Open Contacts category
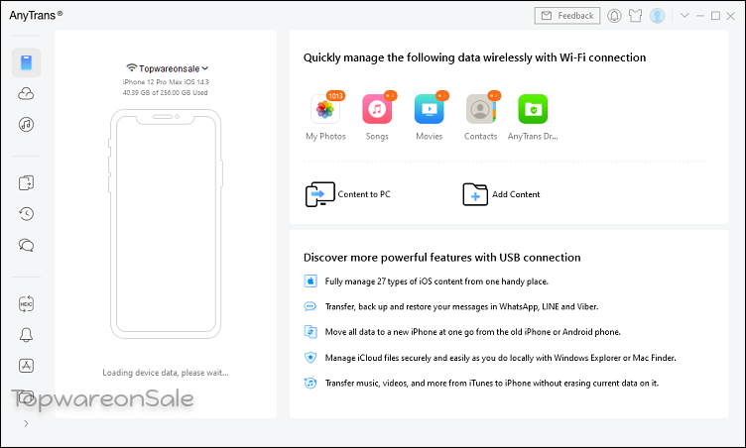The width and height of the screenshot is (746, 448). pos(480,117)
